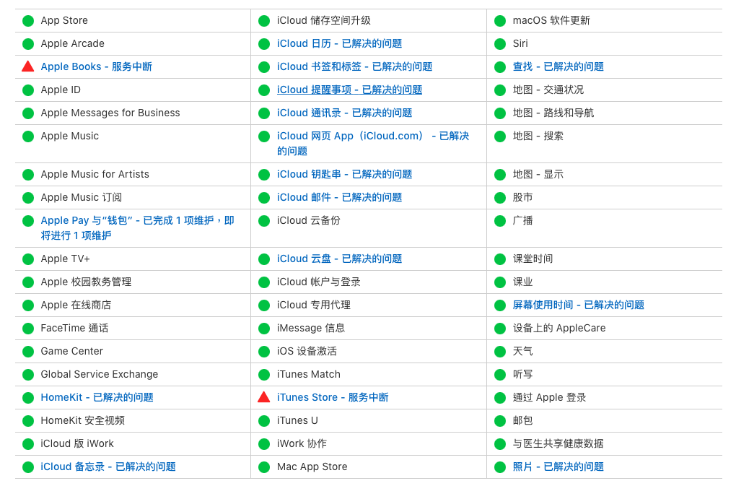This screenshot has height=486, width=736.
Task: Click the green status dot beside 天气
Action: click(x=500, y=351)
